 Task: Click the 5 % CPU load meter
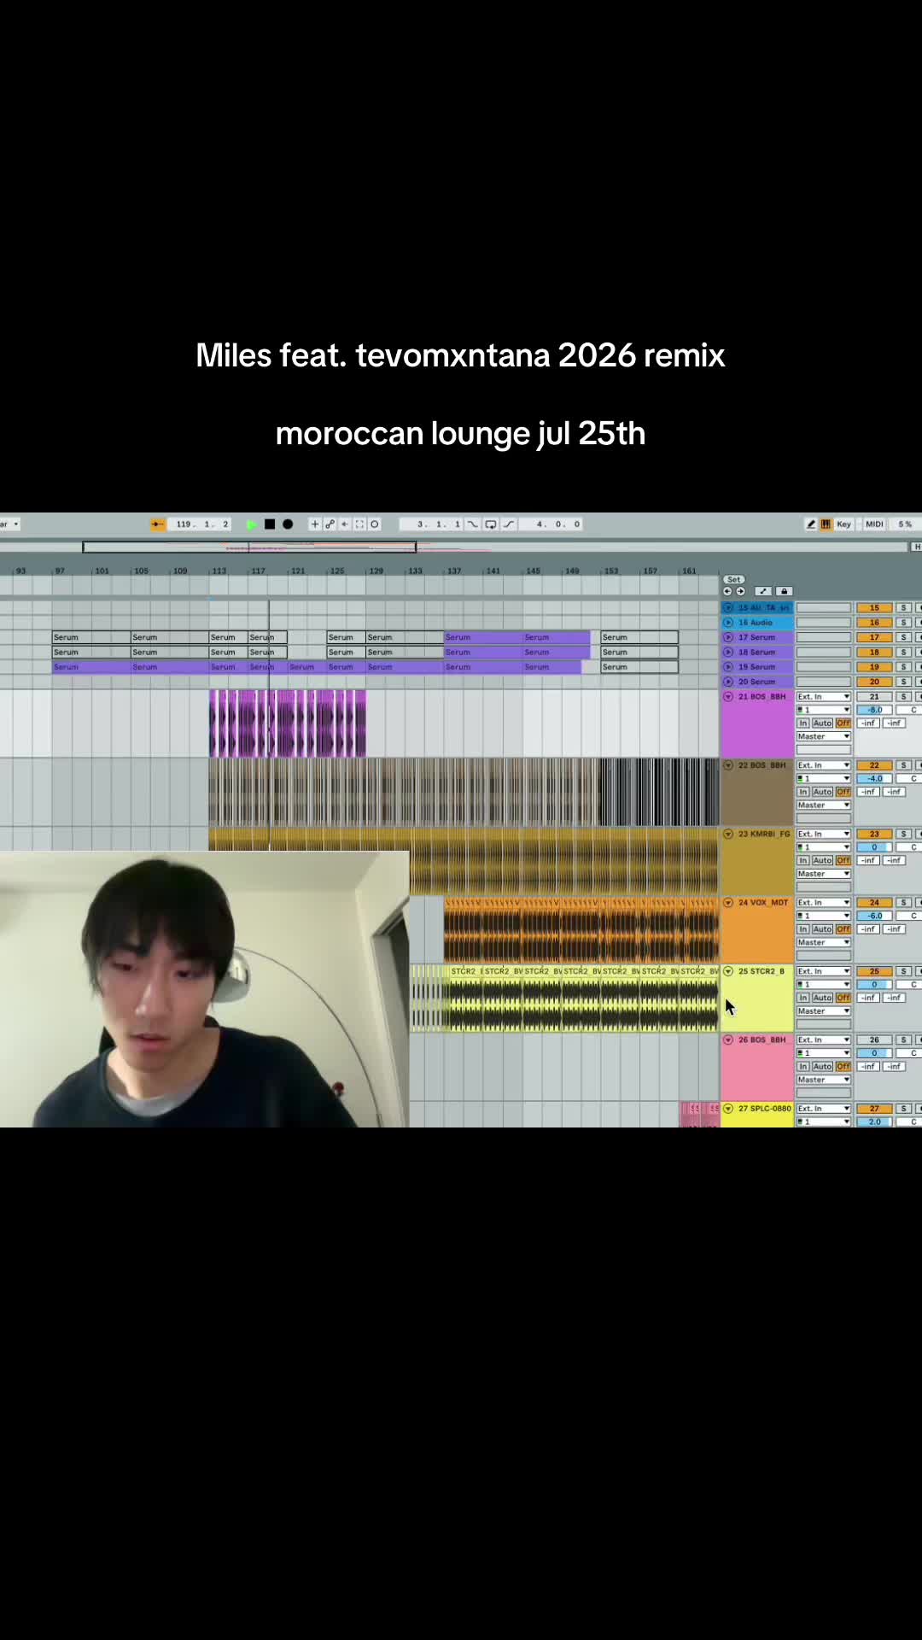pos(905,524)
